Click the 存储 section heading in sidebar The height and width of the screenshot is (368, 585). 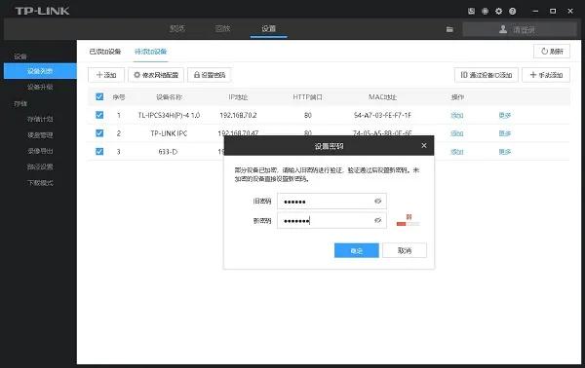pyautogui.click(x=20, y=103)
